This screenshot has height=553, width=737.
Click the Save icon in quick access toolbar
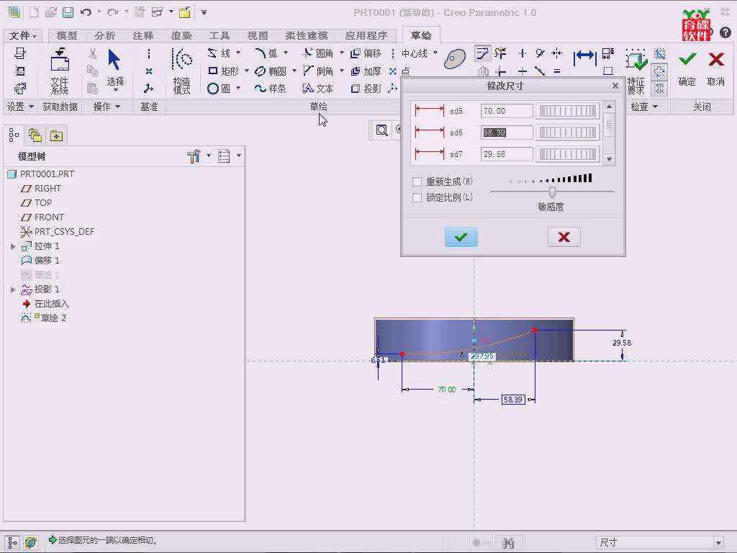(68, 12)
